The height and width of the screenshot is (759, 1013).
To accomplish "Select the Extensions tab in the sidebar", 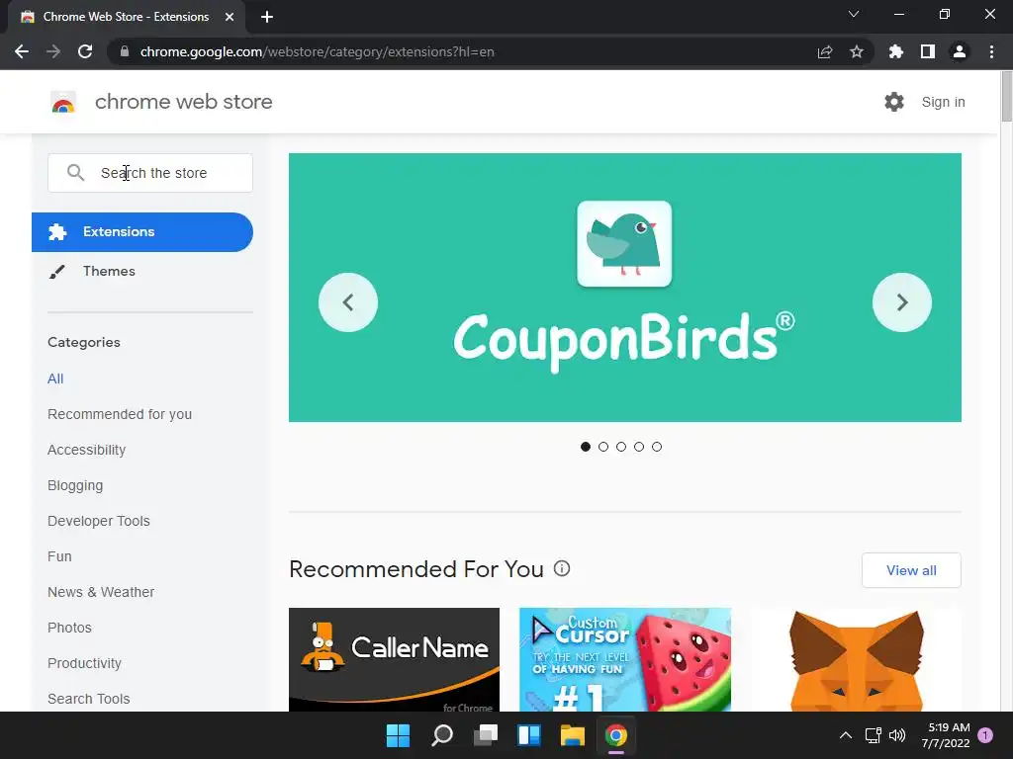I will coord(142,231).
